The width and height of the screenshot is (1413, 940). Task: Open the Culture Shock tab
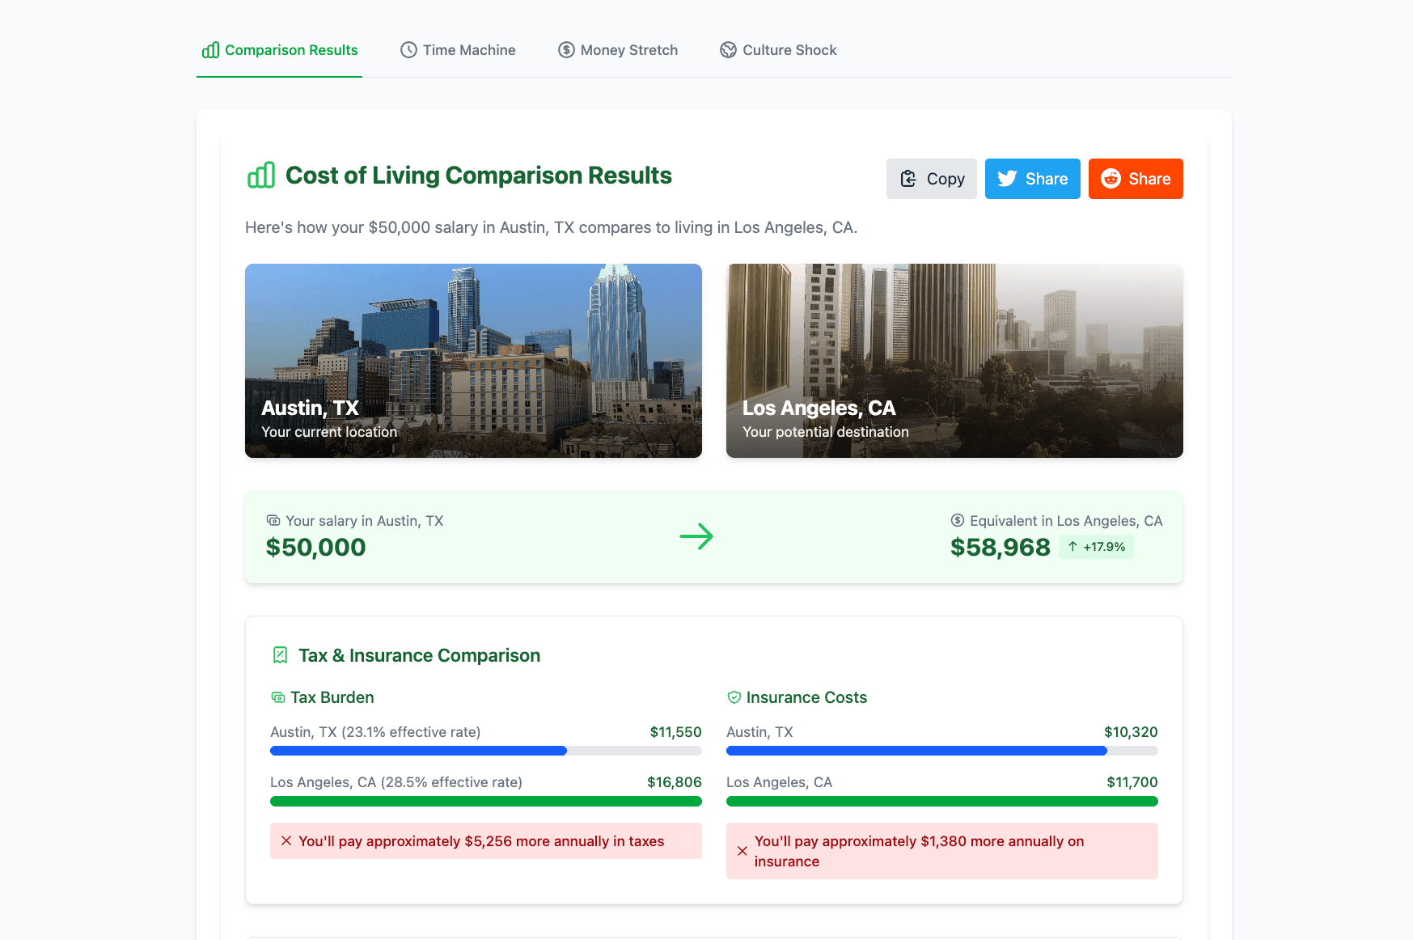[x=778, y=49]
